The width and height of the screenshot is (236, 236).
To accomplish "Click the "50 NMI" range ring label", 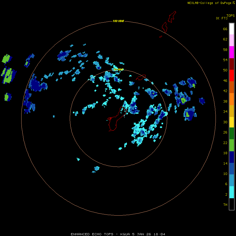I will point(118,69).
